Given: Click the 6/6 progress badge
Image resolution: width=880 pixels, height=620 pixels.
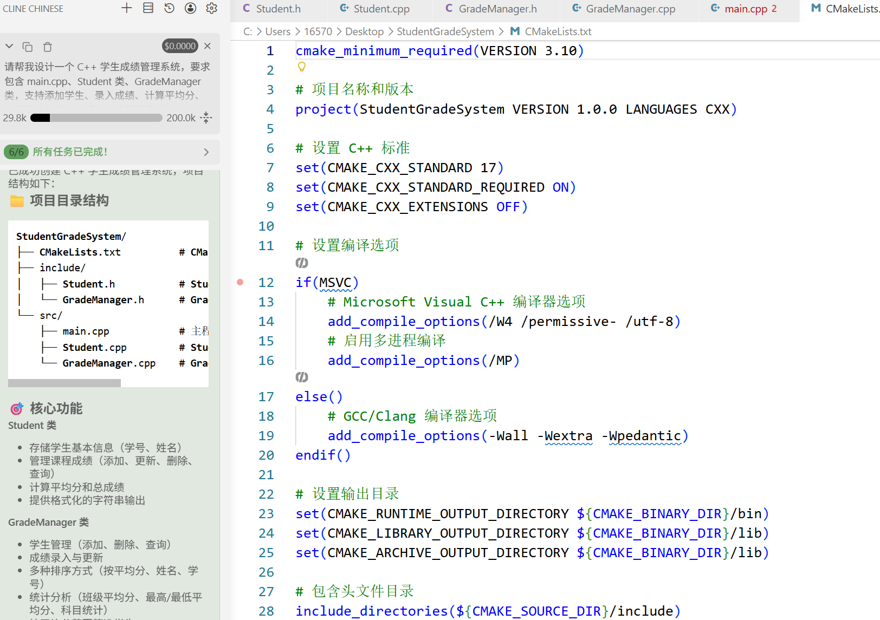Looking at the screenshot, I should pyautogui.click(x=16, y=152).
